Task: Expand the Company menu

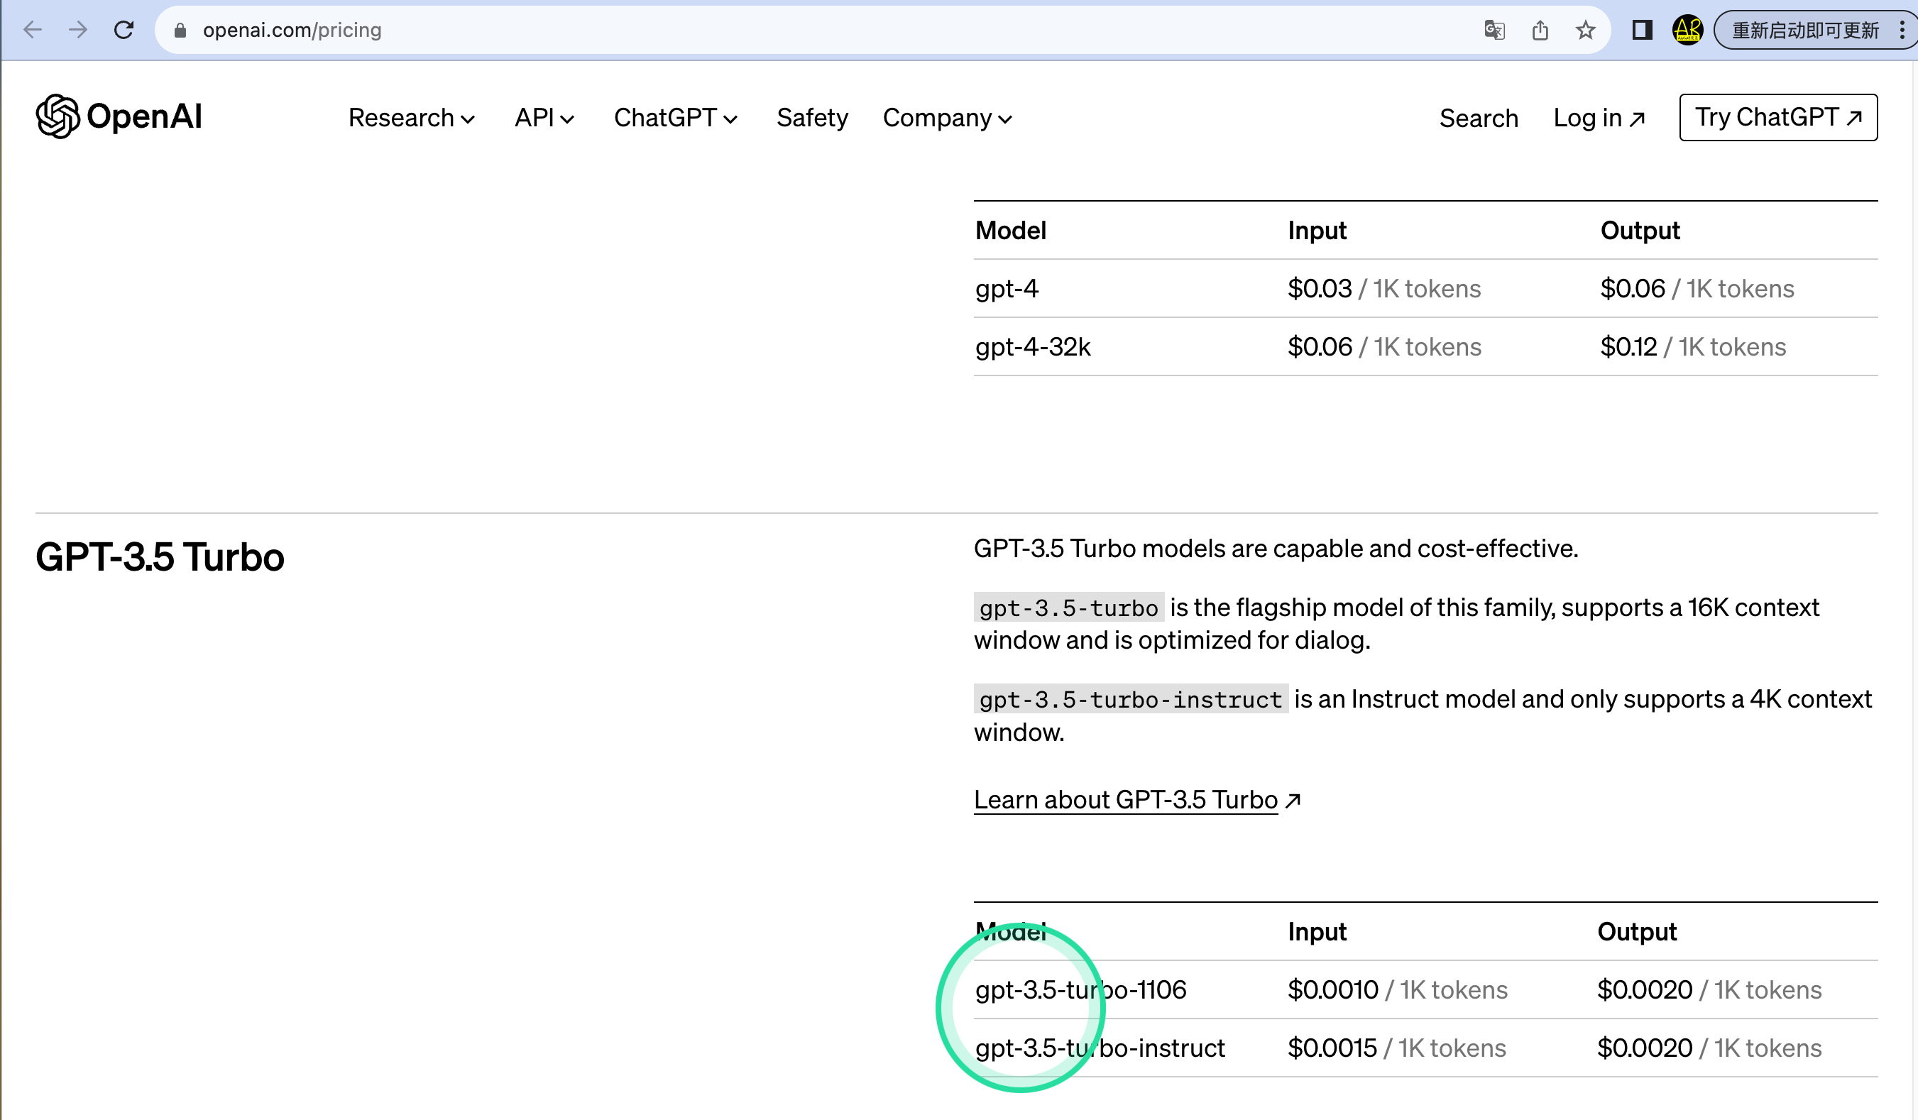Action: click(948, 118)
